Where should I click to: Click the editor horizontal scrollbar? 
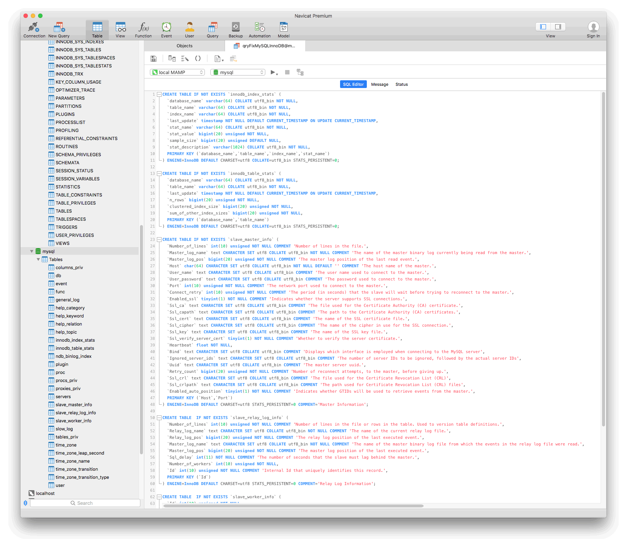[293, 506]
